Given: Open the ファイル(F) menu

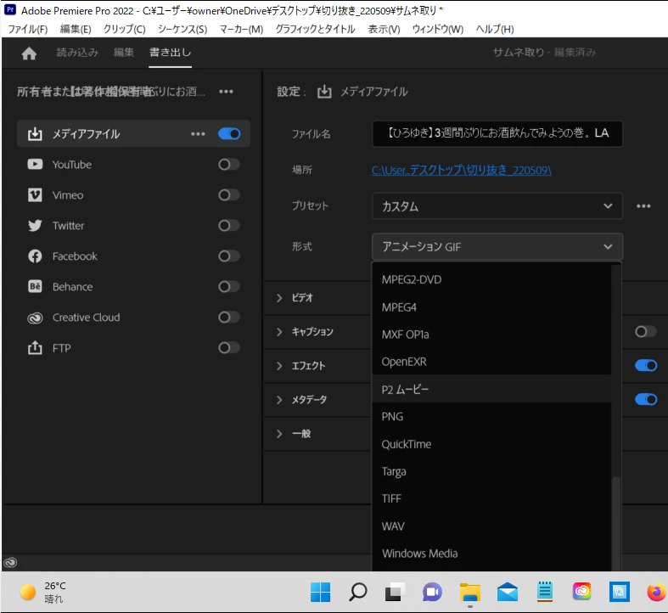Looking at the screenshot, I should tap(28, 29).
